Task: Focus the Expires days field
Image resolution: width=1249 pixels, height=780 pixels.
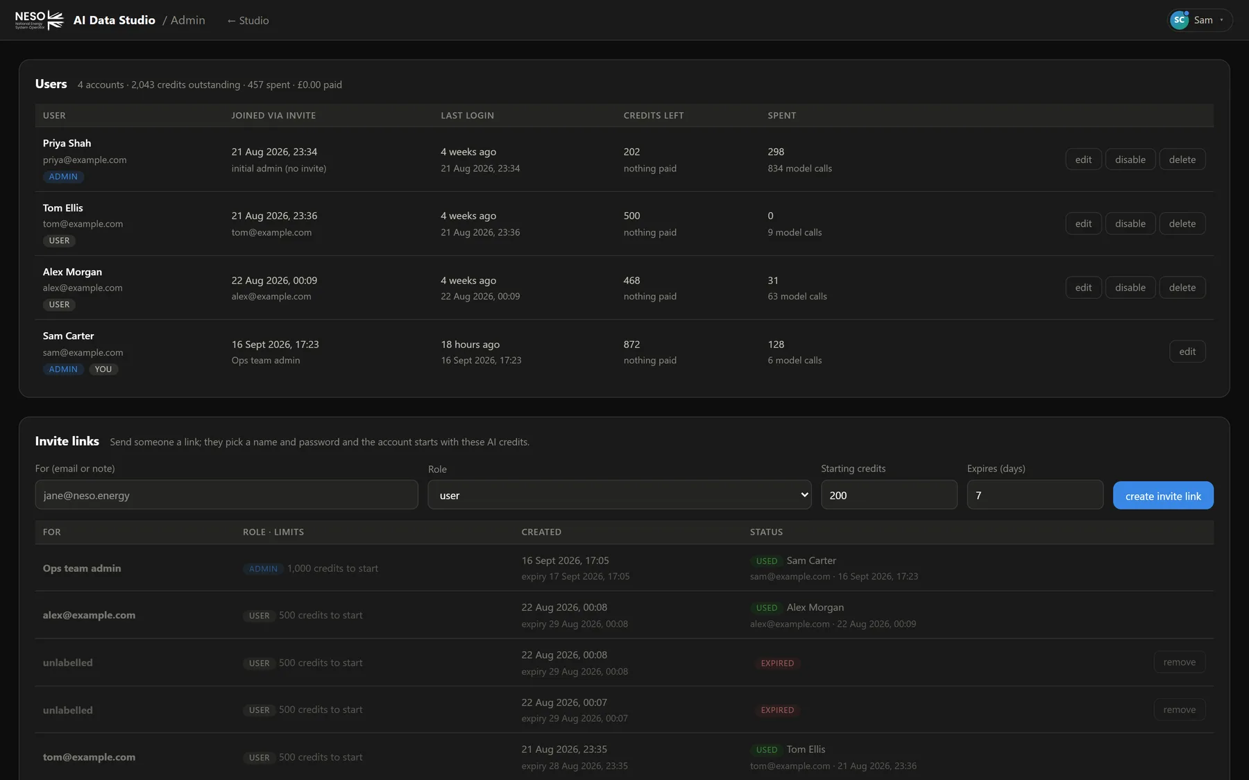Action: (x=1035, y=495)
